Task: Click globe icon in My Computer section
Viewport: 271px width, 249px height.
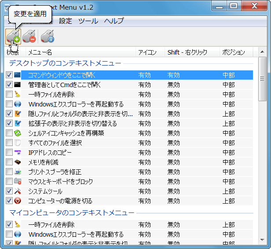Action: click(18, 234)
